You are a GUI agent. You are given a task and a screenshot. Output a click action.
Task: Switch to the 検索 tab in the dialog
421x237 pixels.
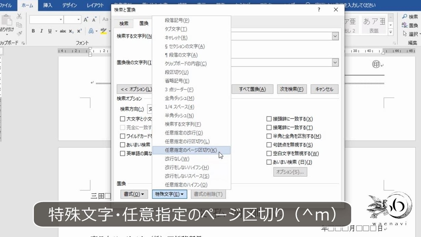click(124, 23)
